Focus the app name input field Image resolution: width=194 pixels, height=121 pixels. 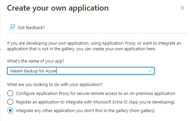(x=81, y=71)
